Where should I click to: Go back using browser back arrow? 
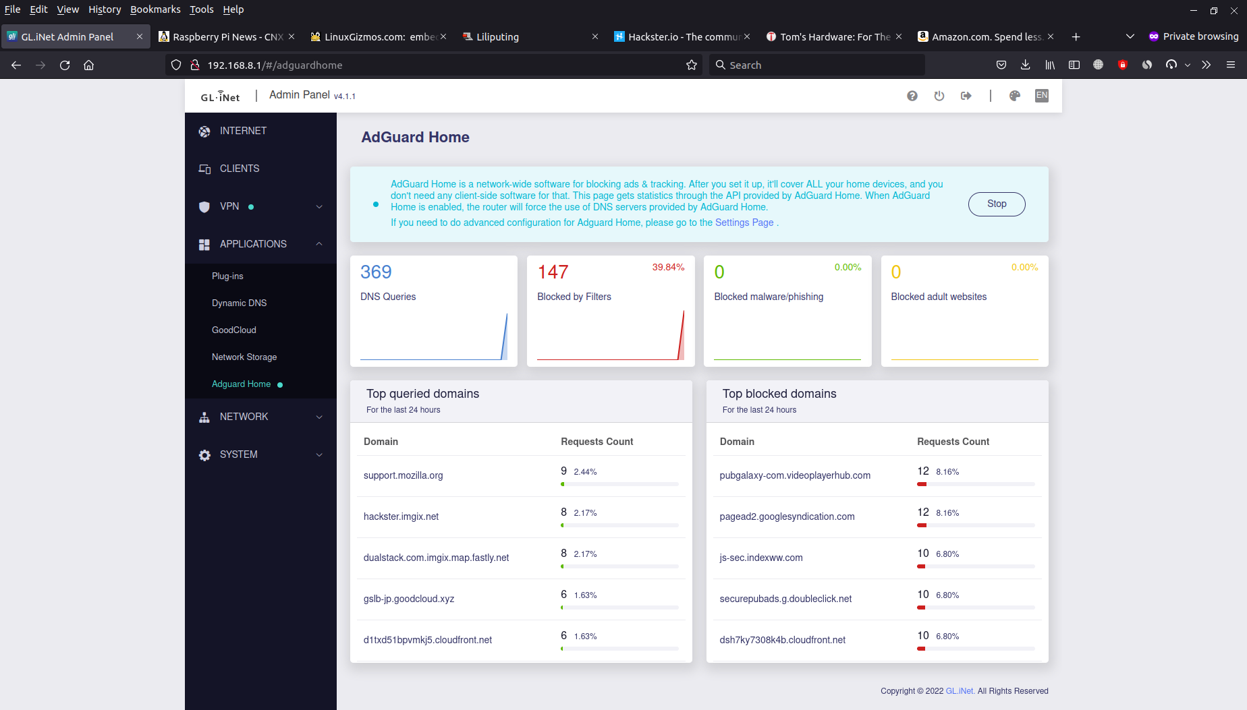tap(16, 65)
